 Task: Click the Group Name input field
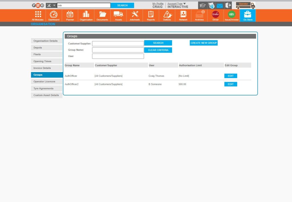pyautogui.click(x=118, y=50)
